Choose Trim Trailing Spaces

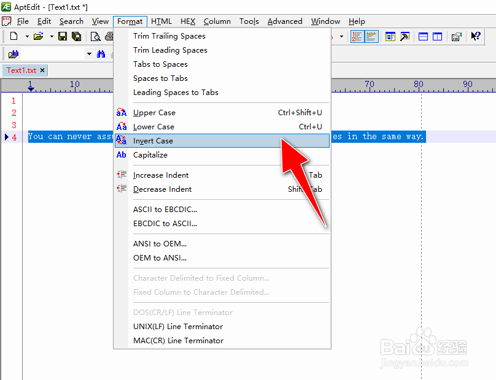pos(222,36)
